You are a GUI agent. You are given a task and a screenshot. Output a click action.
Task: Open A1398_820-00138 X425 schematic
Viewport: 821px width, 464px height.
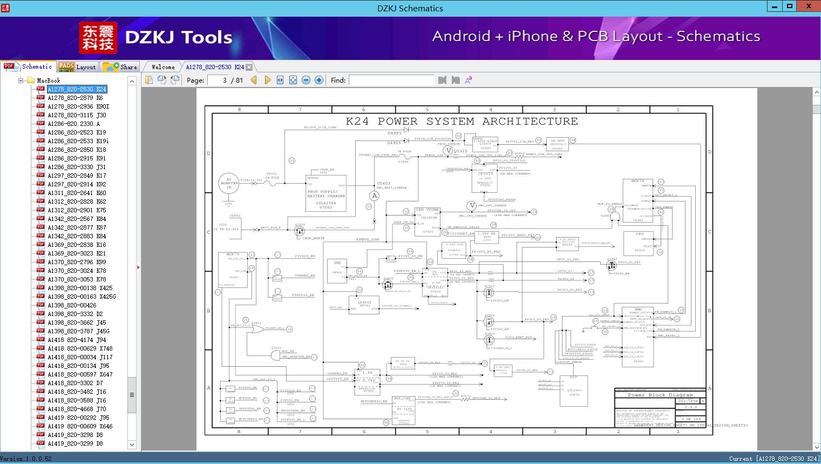80,288
